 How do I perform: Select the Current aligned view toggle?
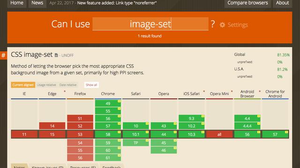(23, 85)
